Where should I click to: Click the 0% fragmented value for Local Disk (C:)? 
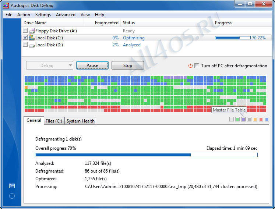(x=116, y=38)
